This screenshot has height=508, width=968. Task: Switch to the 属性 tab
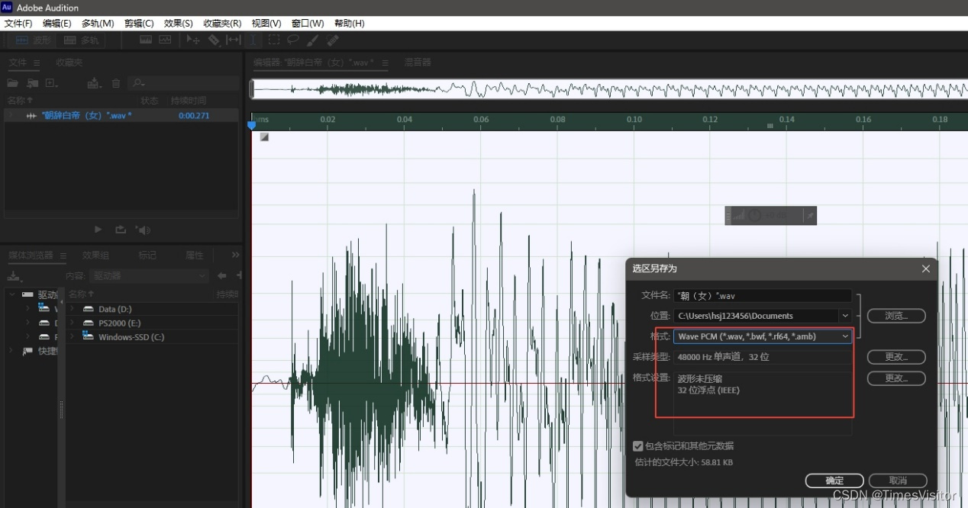tap(195, 256)
